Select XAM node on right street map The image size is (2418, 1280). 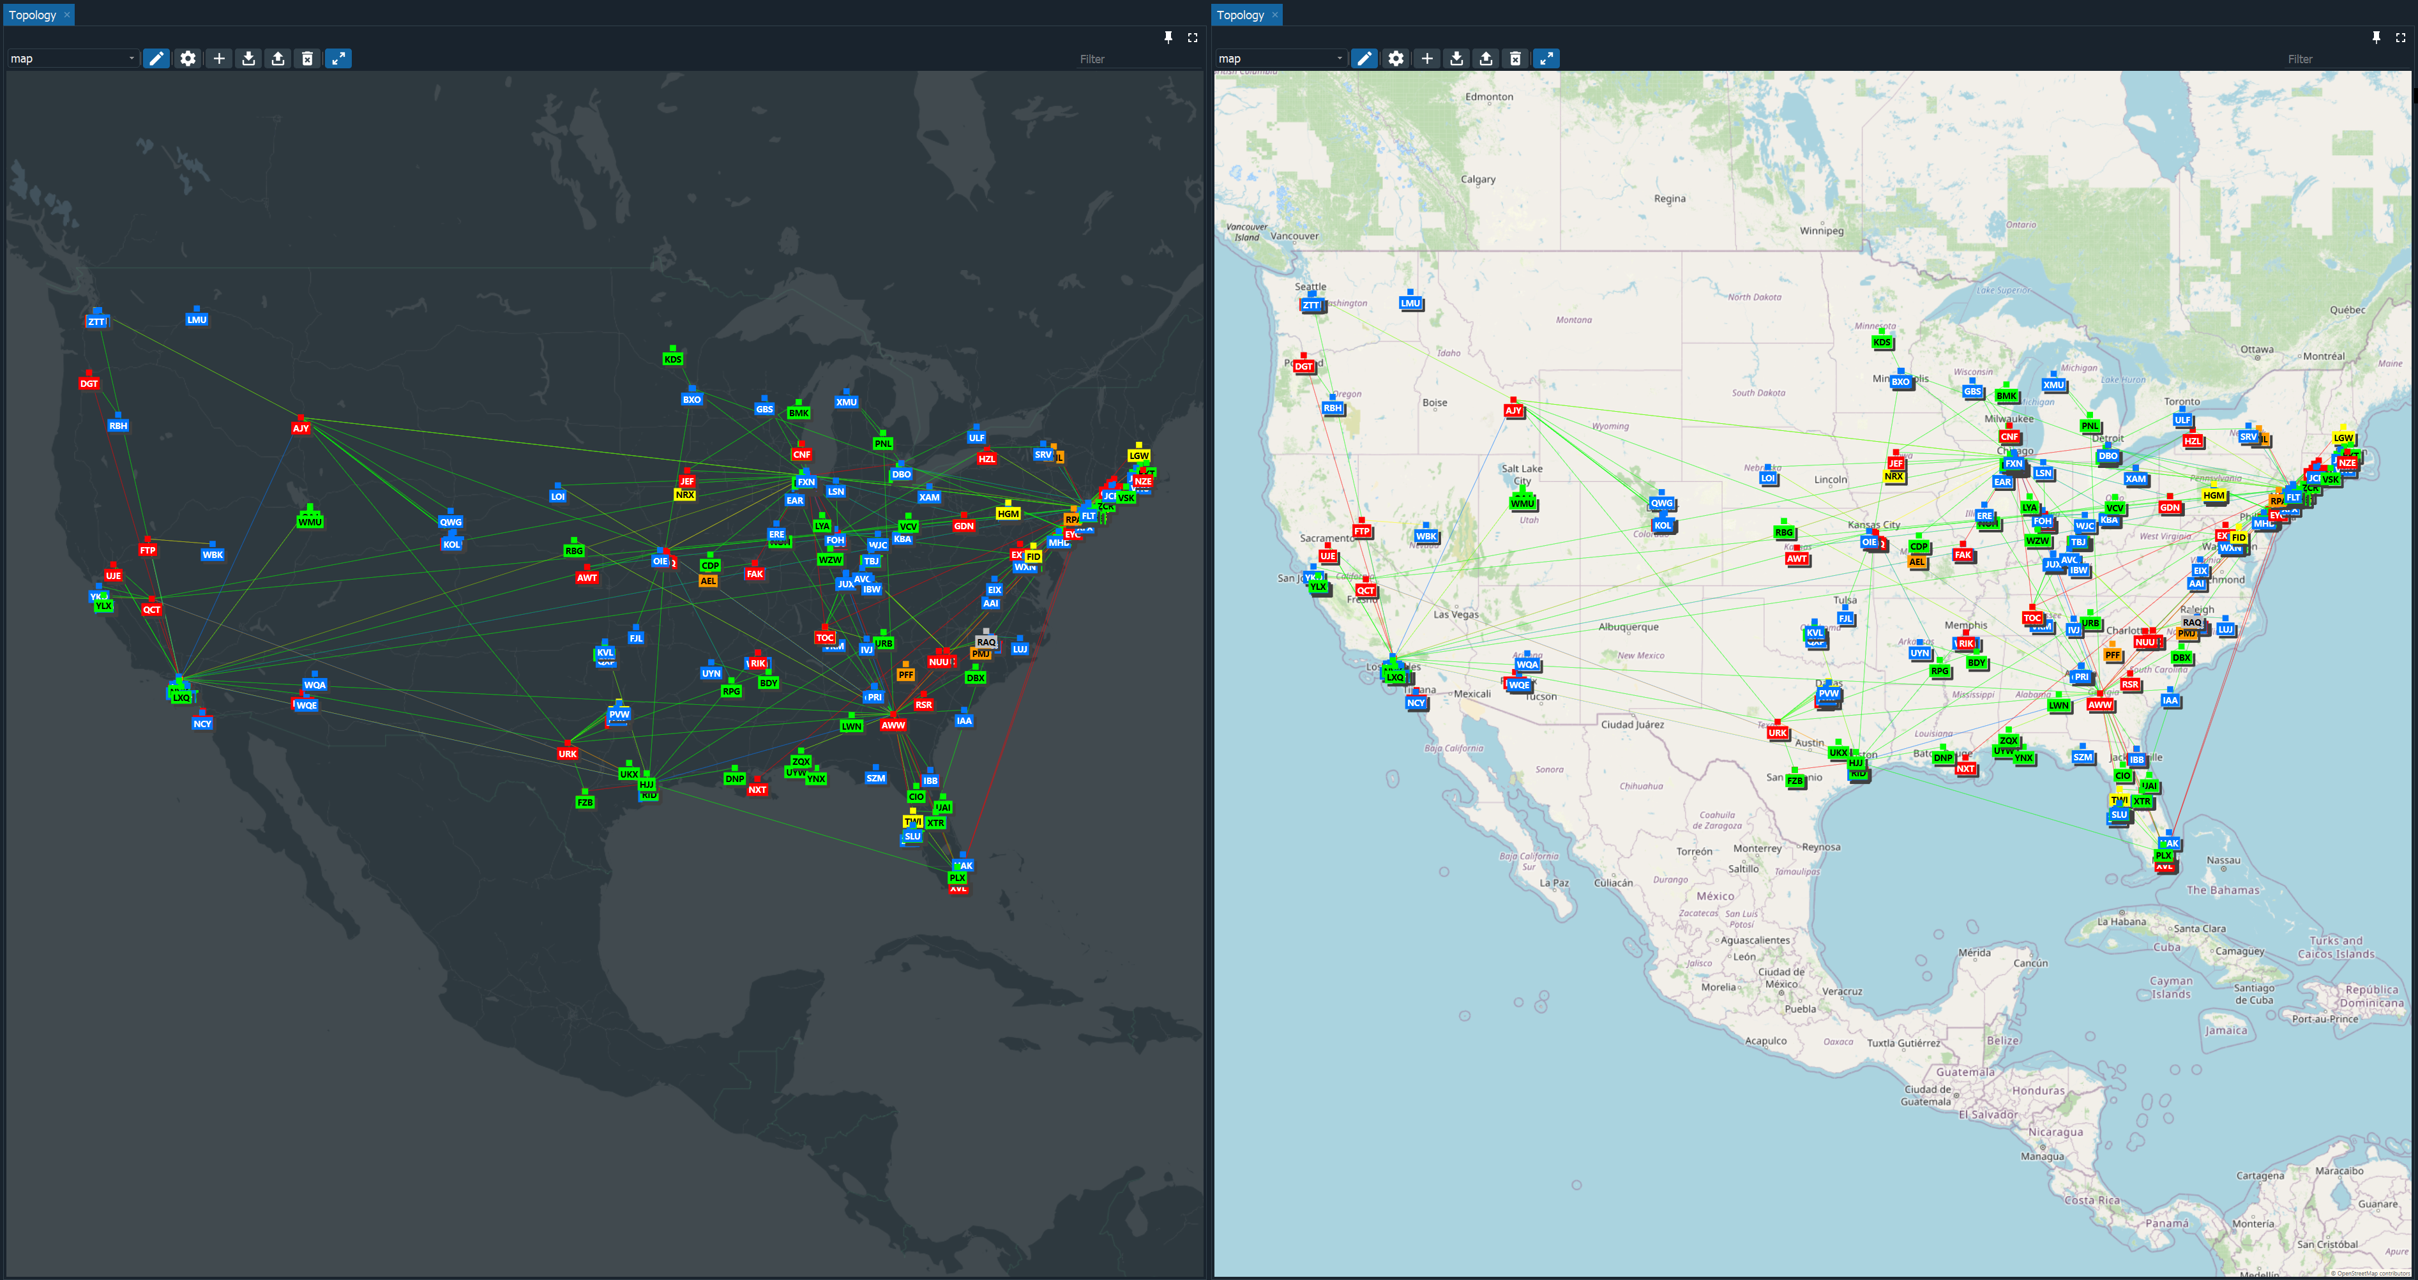2135,479
